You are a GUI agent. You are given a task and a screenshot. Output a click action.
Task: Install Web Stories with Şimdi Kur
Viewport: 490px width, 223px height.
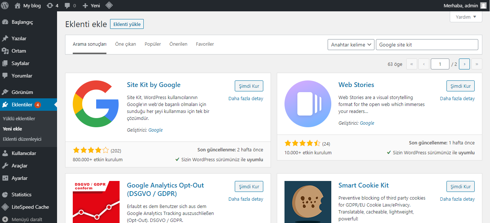point(460,86)
